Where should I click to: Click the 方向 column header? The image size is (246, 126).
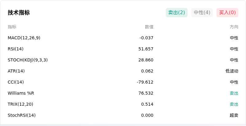[234, 27]
